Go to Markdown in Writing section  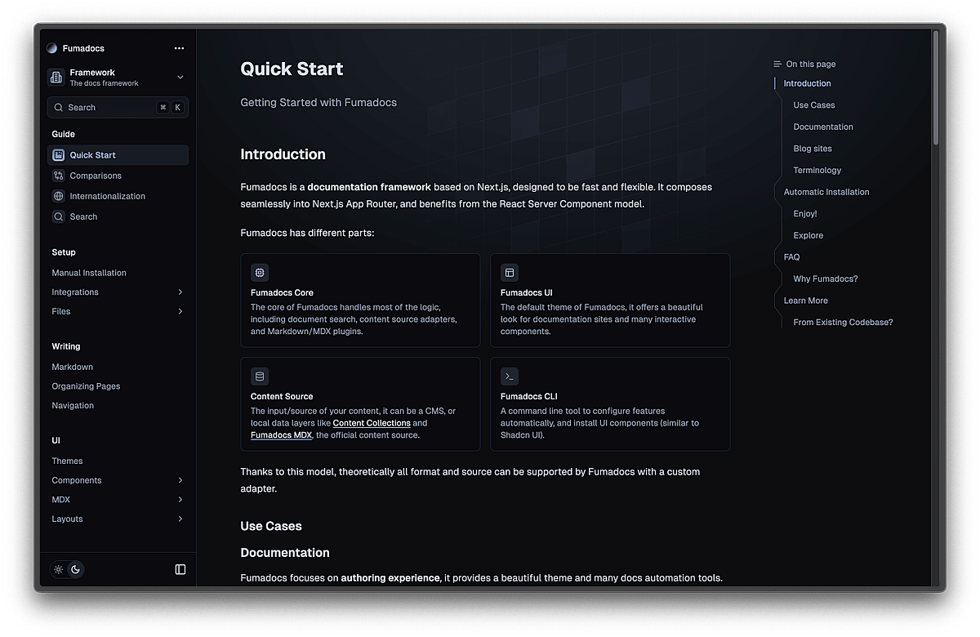click(73, 367)
